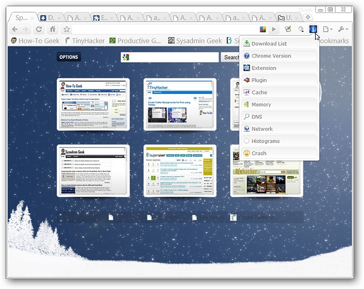Open TinyHacker bookmark
The height and width of the screenshot is (289, 364).
click(85, 41)
